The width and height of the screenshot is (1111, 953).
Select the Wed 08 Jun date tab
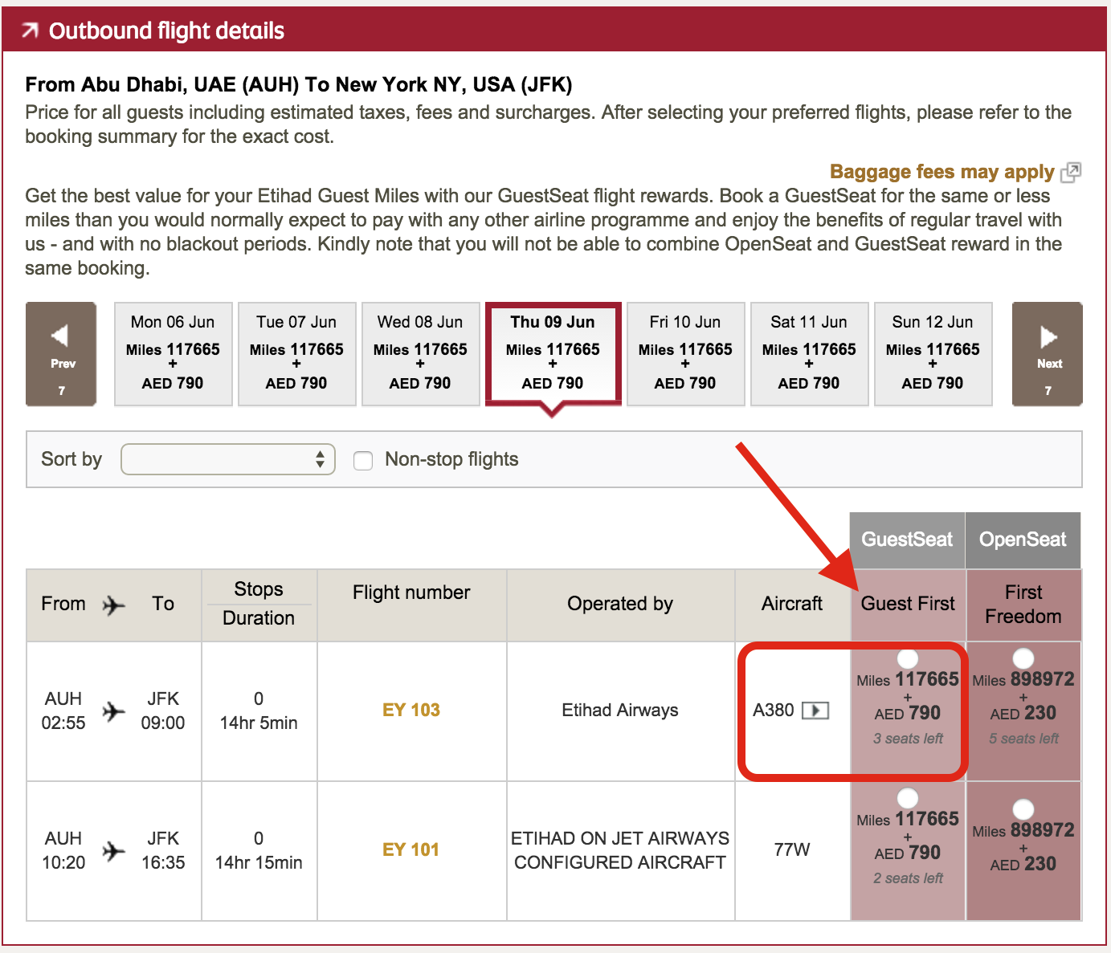tap(420, 354)
